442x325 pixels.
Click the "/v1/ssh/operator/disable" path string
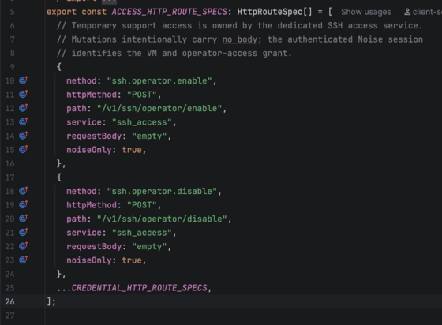tap(162, 219)
